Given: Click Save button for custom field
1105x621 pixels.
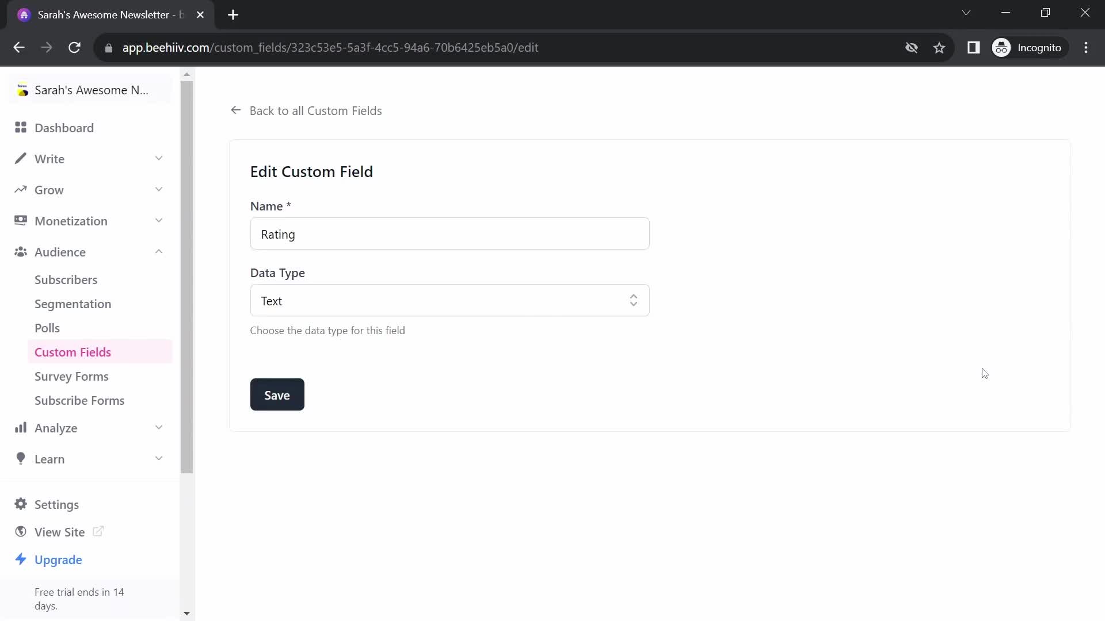Looking at the screenshot, I should pos(277,394).
